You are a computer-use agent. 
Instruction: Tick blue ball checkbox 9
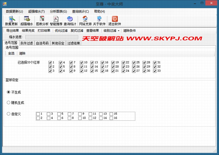(80, 114)
